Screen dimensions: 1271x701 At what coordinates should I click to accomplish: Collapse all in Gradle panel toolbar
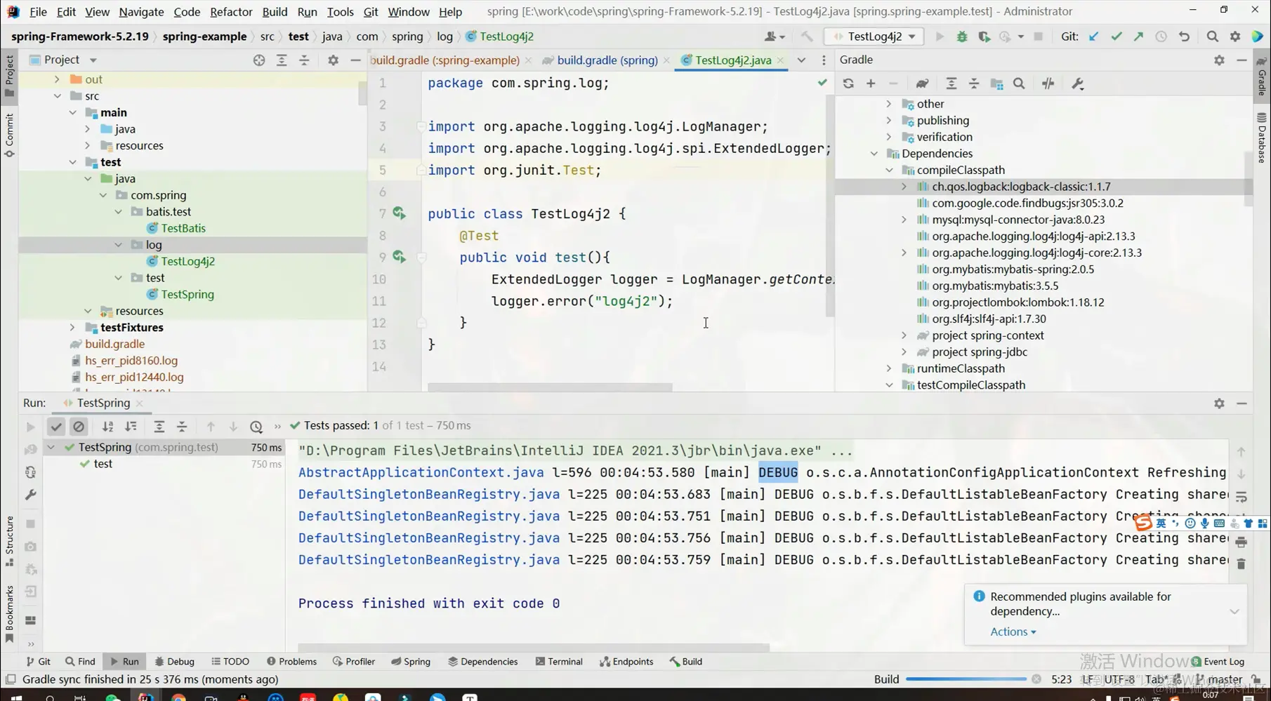(974, 84)
